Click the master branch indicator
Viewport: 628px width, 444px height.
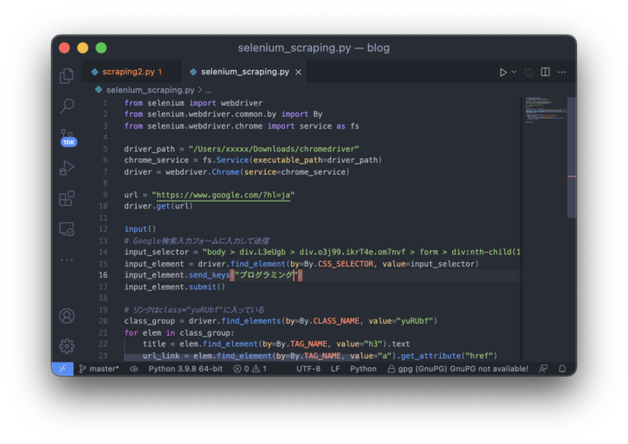coord(100,369)
